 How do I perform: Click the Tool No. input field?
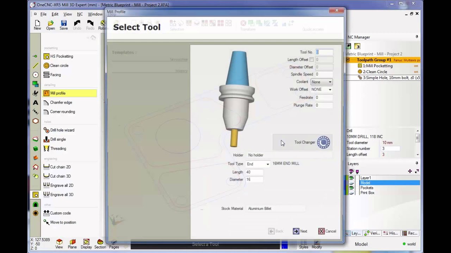click(x=324, y=52)
